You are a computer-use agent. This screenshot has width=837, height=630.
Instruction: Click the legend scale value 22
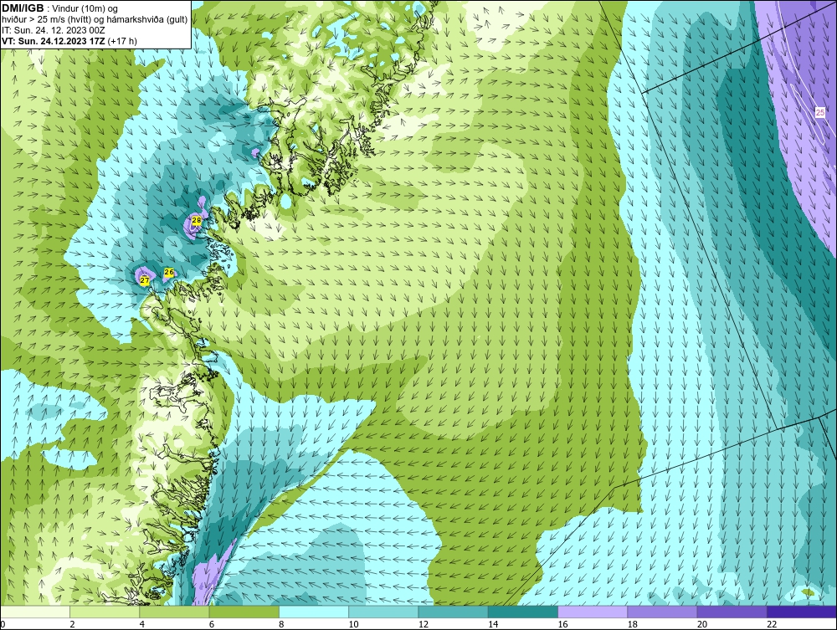coord(772,625)
